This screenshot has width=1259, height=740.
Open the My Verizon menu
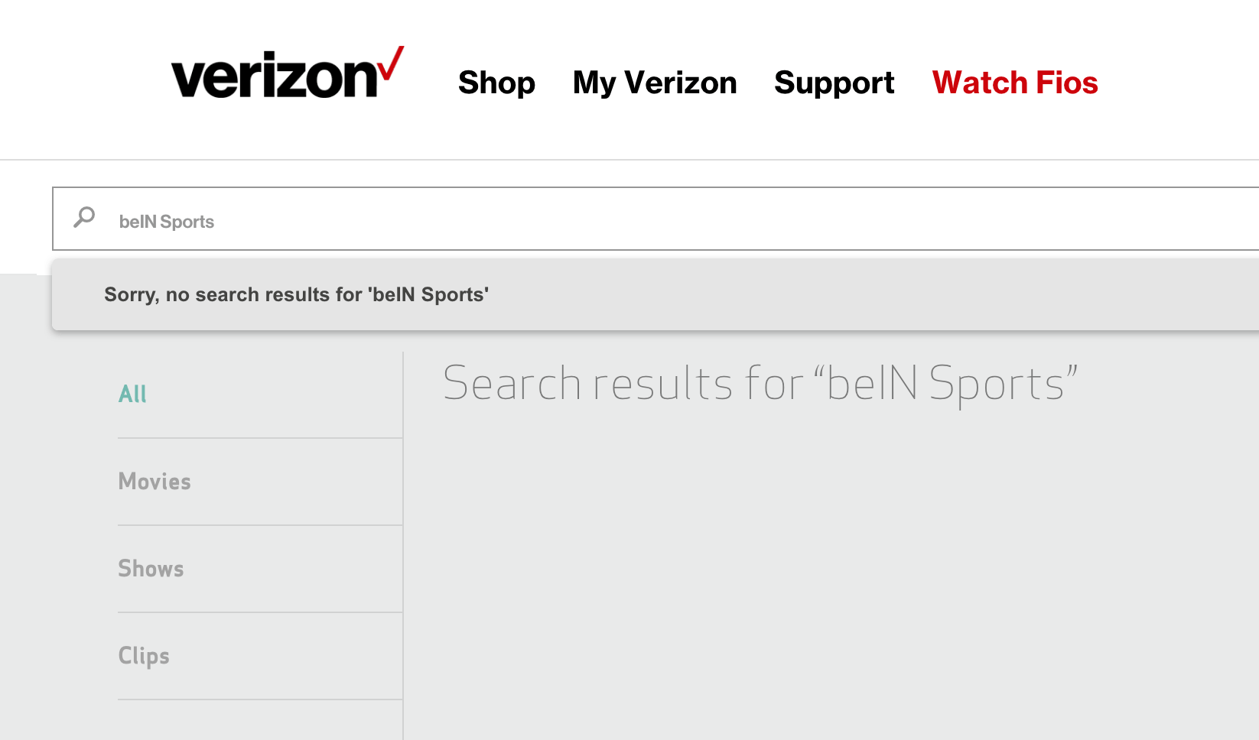coord(655,83)
